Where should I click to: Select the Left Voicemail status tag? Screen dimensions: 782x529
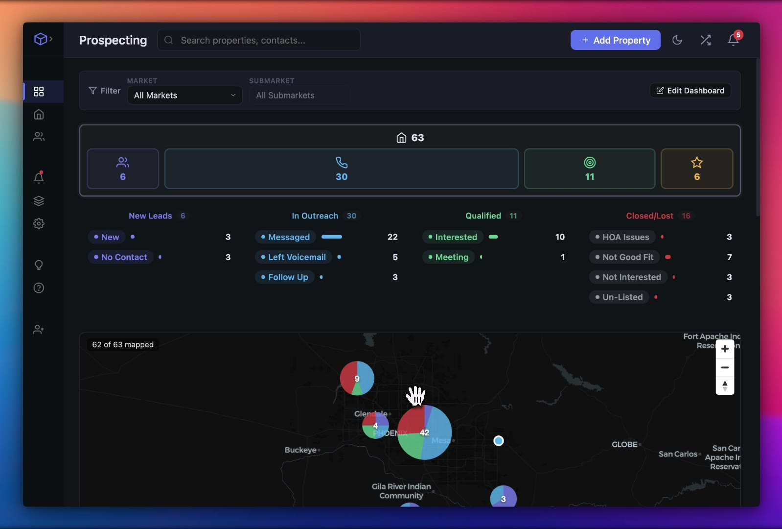click(x=293, y=257)
